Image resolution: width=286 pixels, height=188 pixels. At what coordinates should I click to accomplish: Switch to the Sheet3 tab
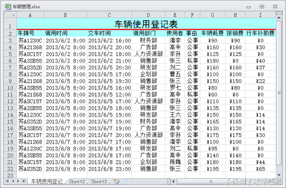point(99,182)
